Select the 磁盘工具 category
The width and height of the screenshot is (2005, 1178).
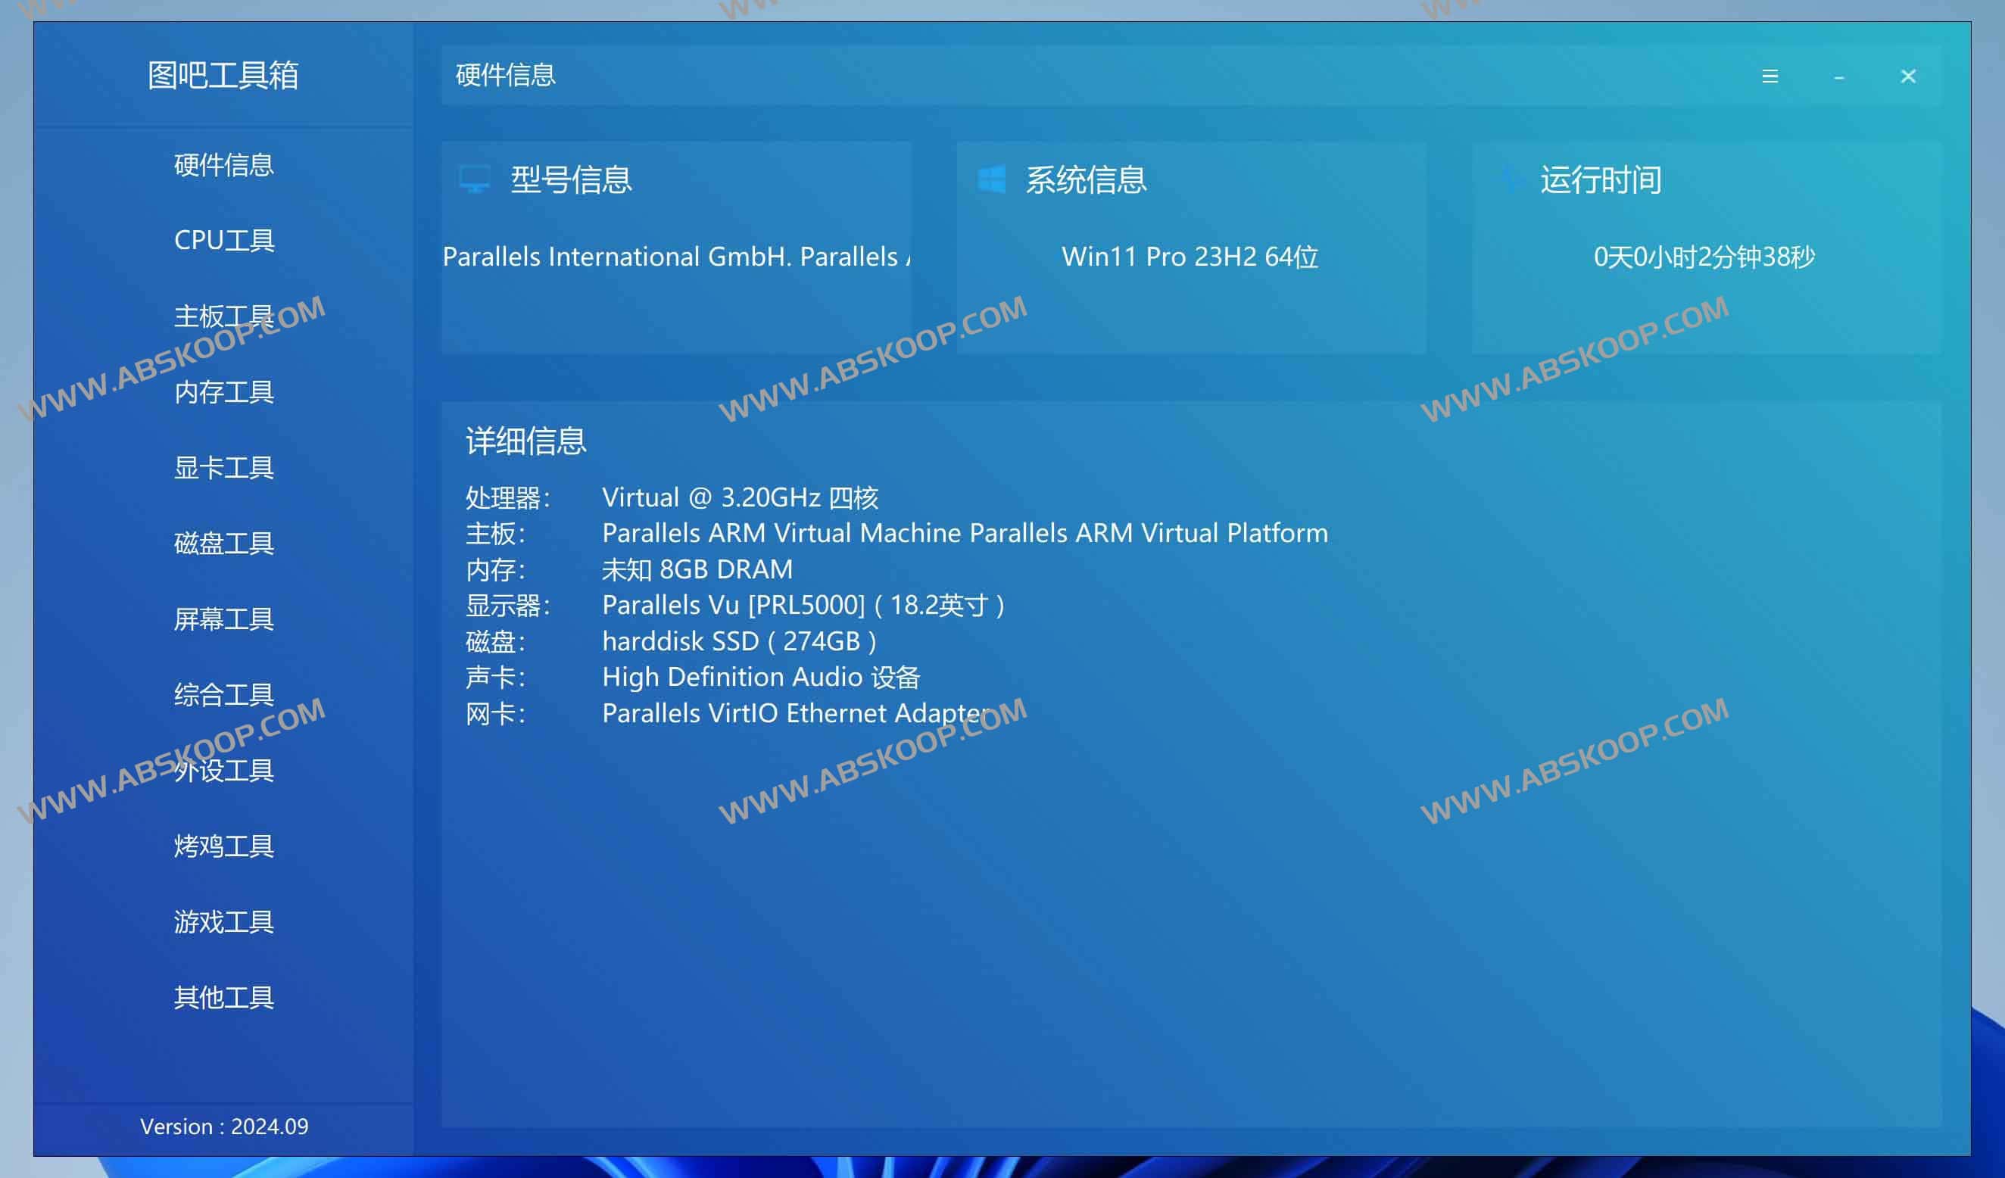224,544
